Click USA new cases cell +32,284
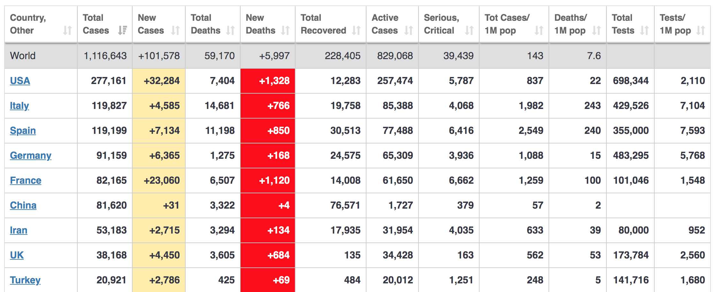715x292 pixels. (159, 81)
